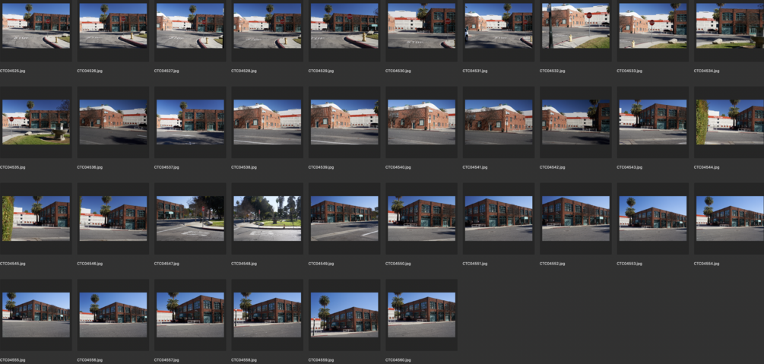
Task: Click the file name CTC04544.jpg
Action: (706, 167)
